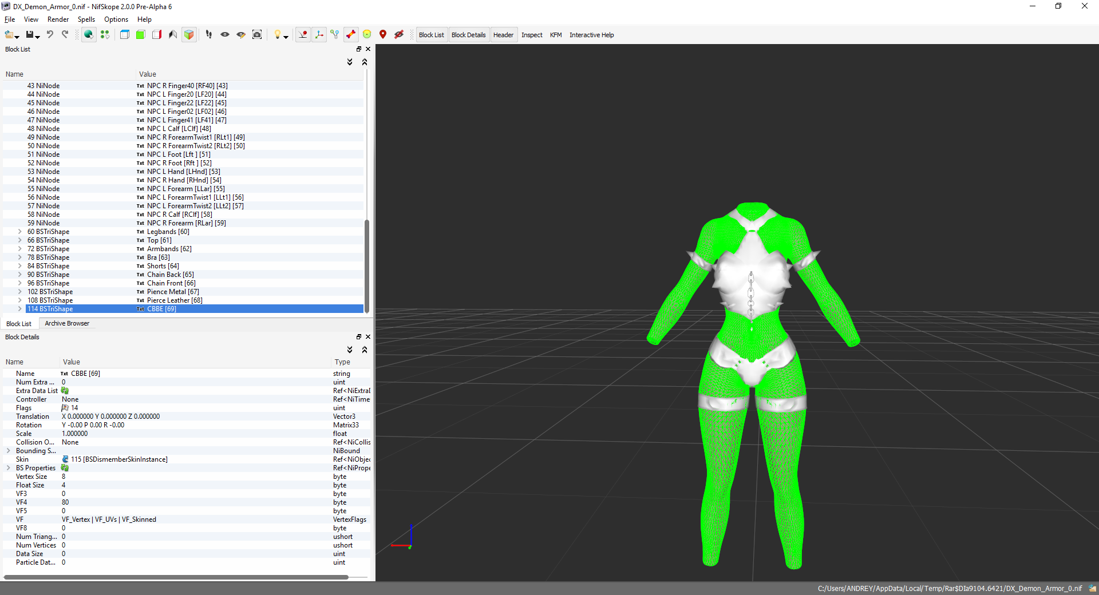
Task: Toggle Show Axes in the toolbar
Action: (x=319, y=35)
